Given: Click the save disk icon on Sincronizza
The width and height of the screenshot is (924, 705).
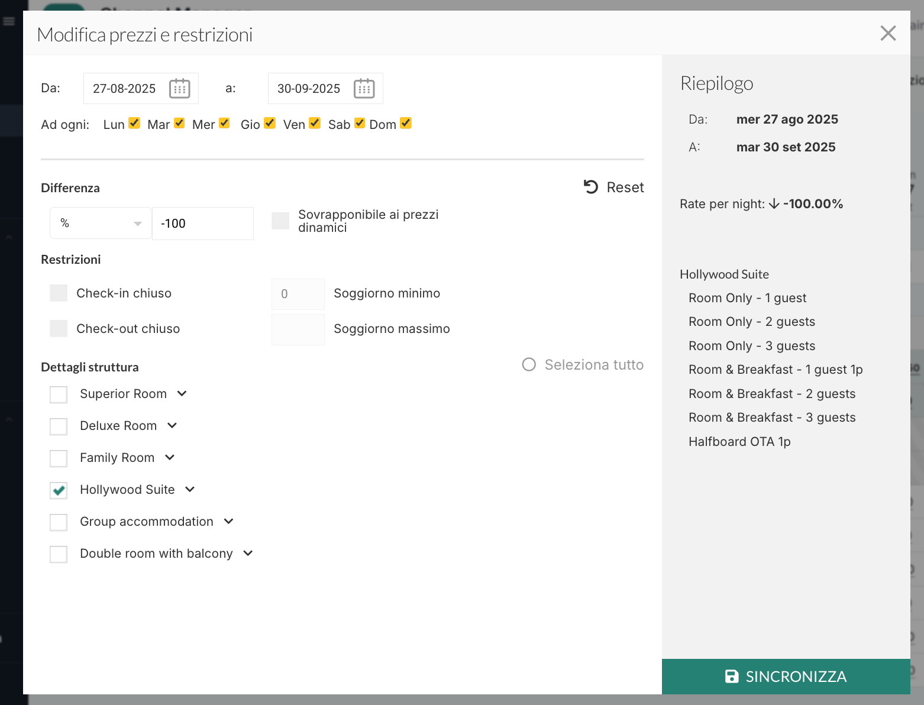Looking at the screenshot, I should [732, 676].
